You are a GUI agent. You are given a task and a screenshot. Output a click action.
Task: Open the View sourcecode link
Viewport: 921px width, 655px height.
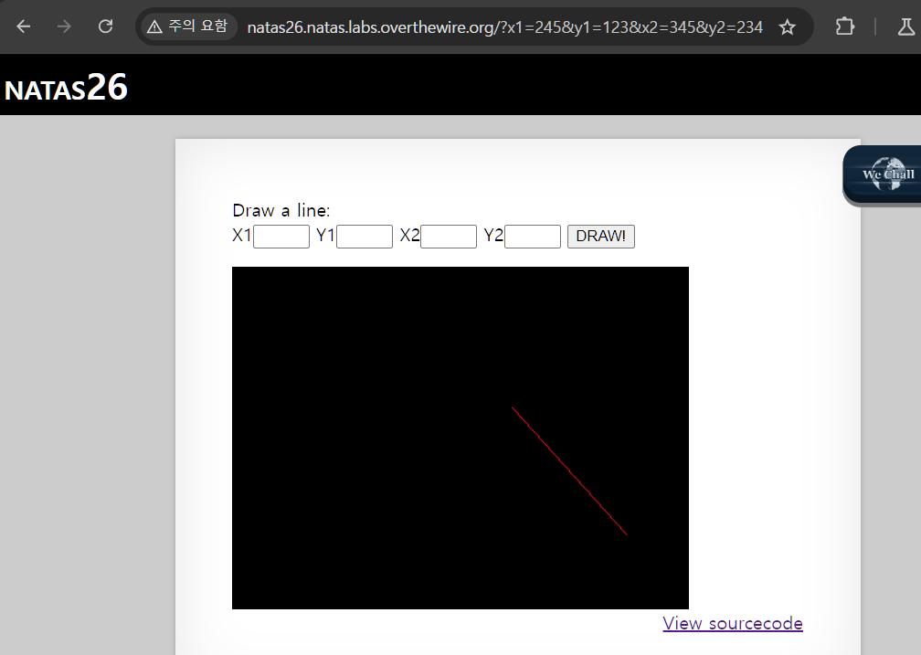[x=733, y=623]
